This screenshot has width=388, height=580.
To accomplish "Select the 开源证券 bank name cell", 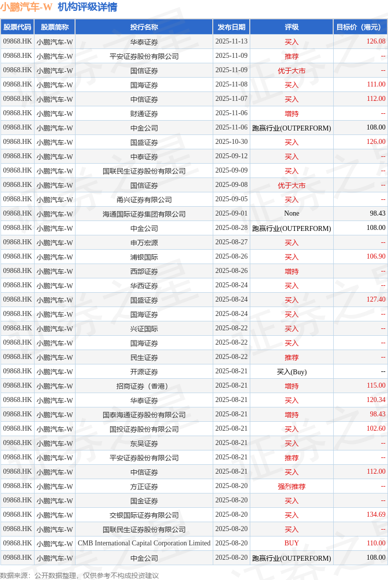I will (144, 371).
